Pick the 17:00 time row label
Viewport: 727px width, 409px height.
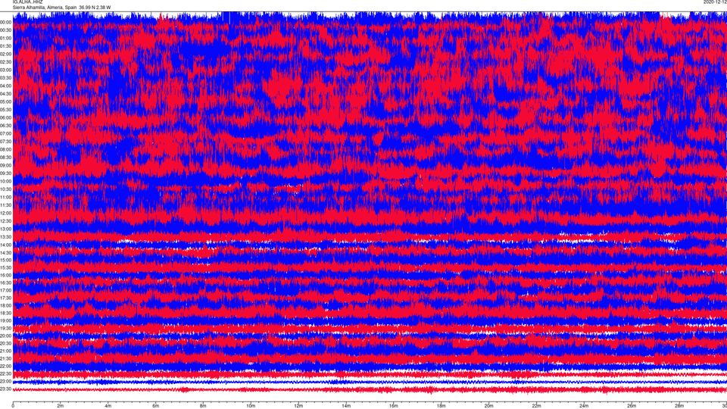coord(5,290)
